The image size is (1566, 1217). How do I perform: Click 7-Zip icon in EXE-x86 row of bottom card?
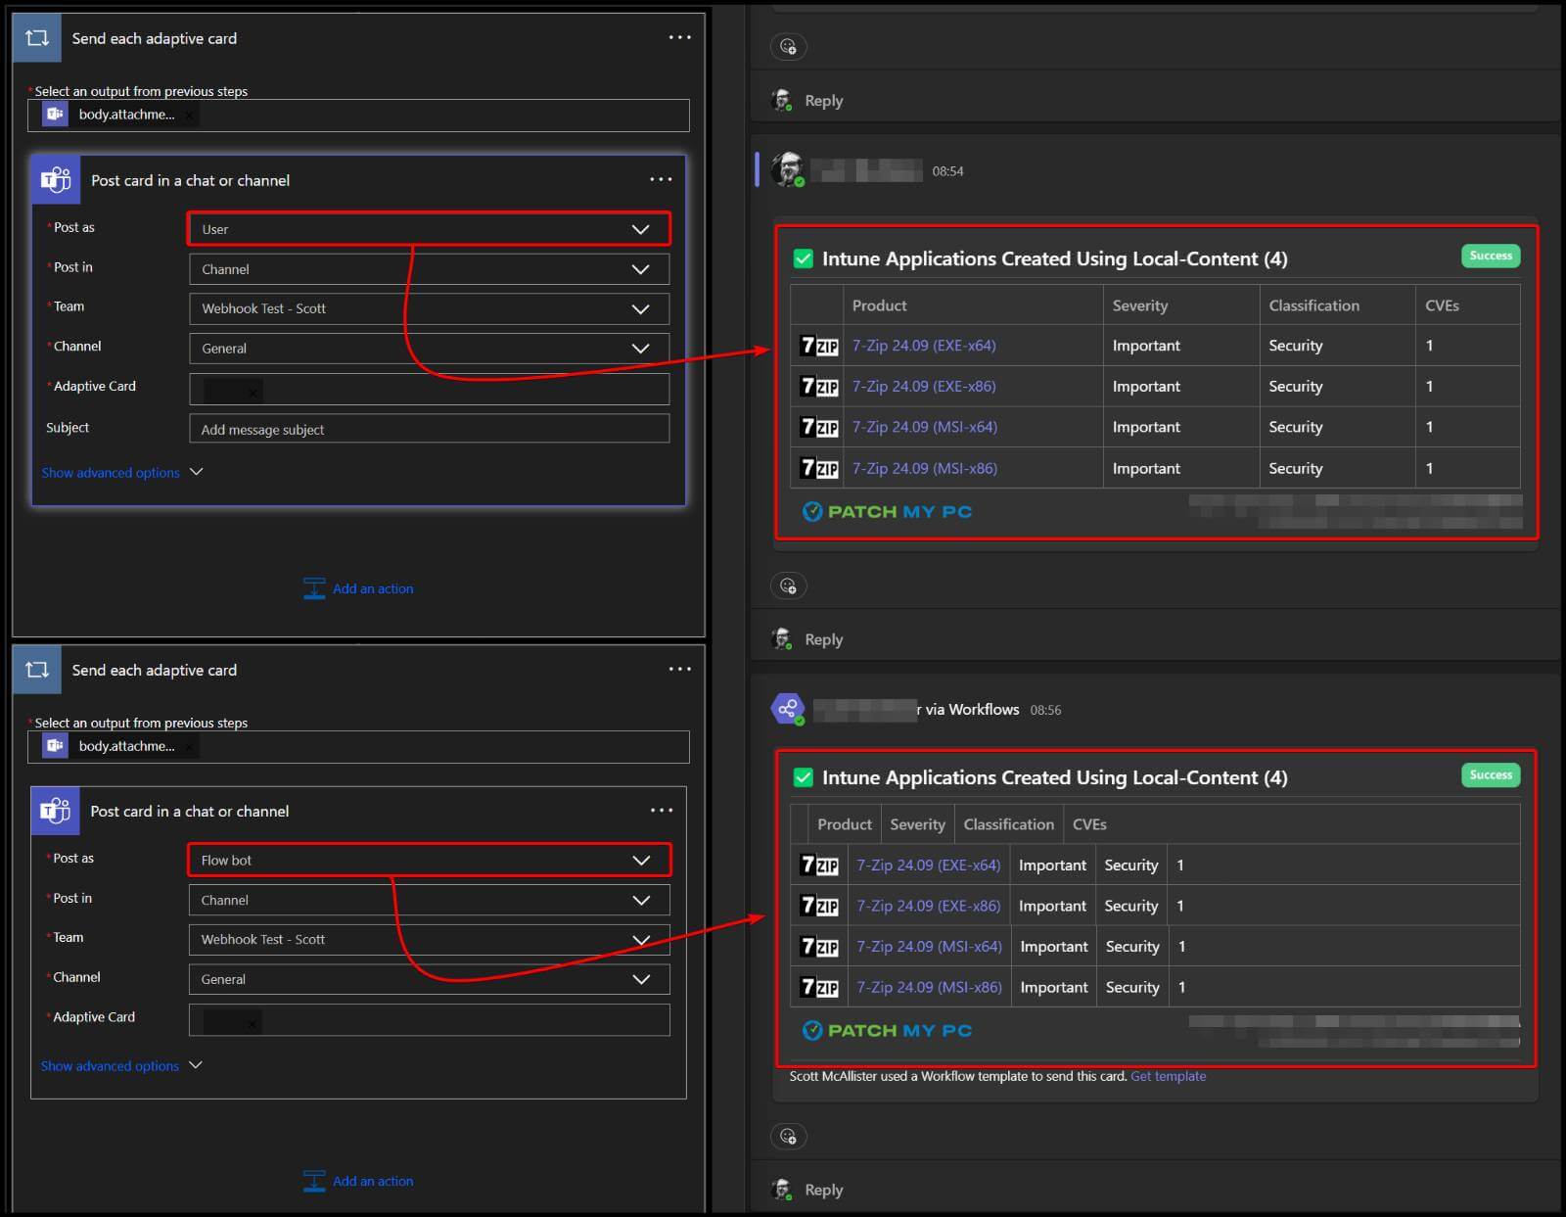819,906
